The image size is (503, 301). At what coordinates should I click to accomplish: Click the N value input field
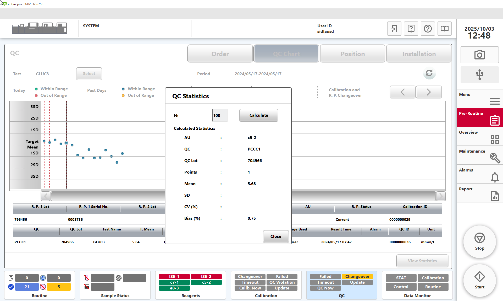tap(220, 115)
